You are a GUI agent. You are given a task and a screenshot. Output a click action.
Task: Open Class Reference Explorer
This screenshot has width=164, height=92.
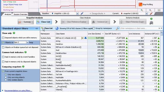75,22
